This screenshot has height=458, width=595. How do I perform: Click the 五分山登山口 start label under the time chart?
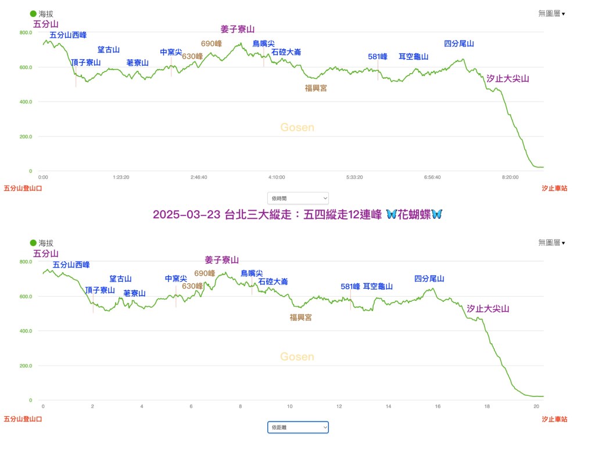[23, 188]
